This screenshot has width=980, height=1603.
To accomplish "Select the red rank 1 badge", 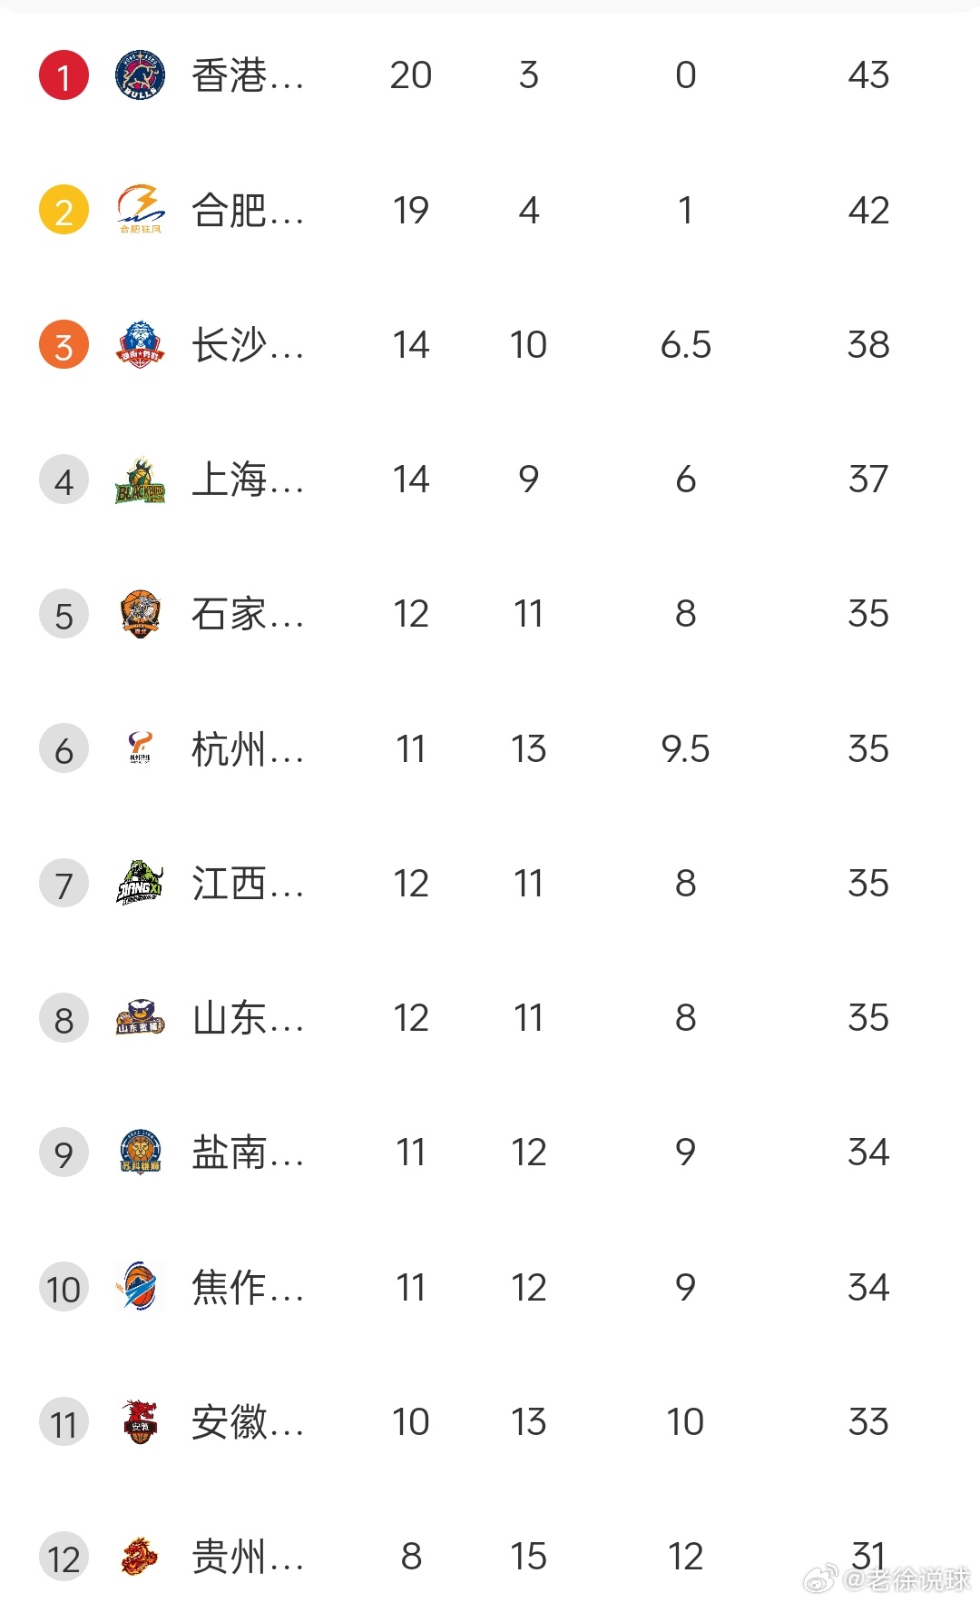I will 64,74.
